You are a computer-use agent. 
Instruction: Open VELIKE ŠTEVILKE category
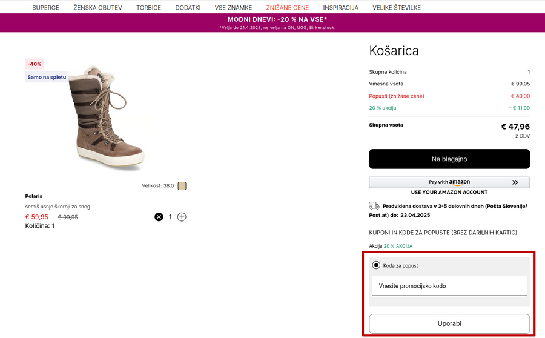pos(396,8)
